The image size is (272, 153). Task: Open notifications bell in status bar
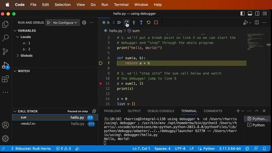(264, 149)
